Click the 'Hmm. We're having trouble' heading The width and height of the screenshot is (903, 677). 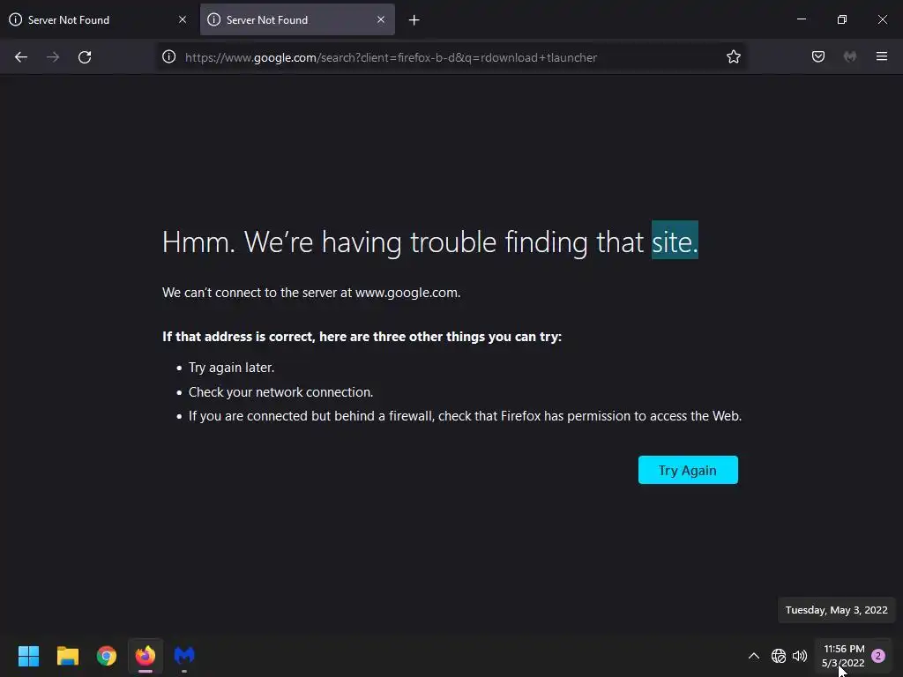pos(430,242)
